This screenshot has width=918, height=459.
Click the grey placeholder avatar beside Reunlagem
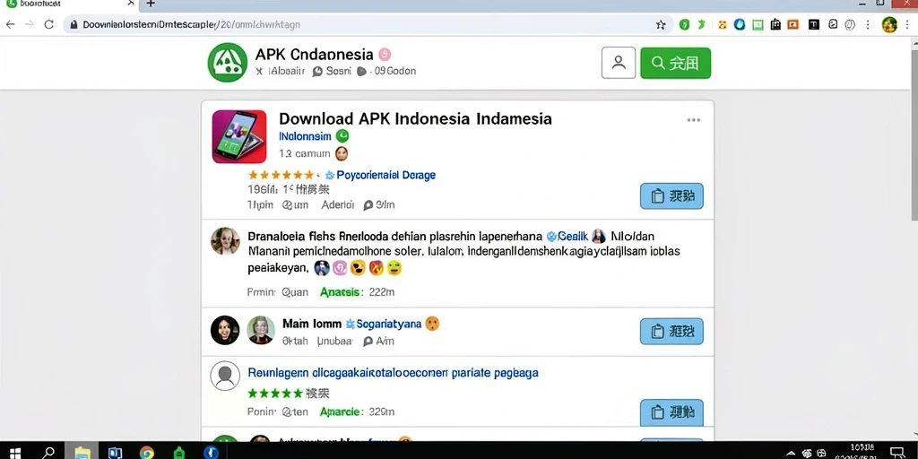pyautogui.click(x=225, y=376)
